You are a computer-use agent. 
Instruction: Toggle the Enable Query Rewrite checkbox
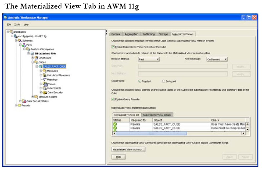(113, 99)
